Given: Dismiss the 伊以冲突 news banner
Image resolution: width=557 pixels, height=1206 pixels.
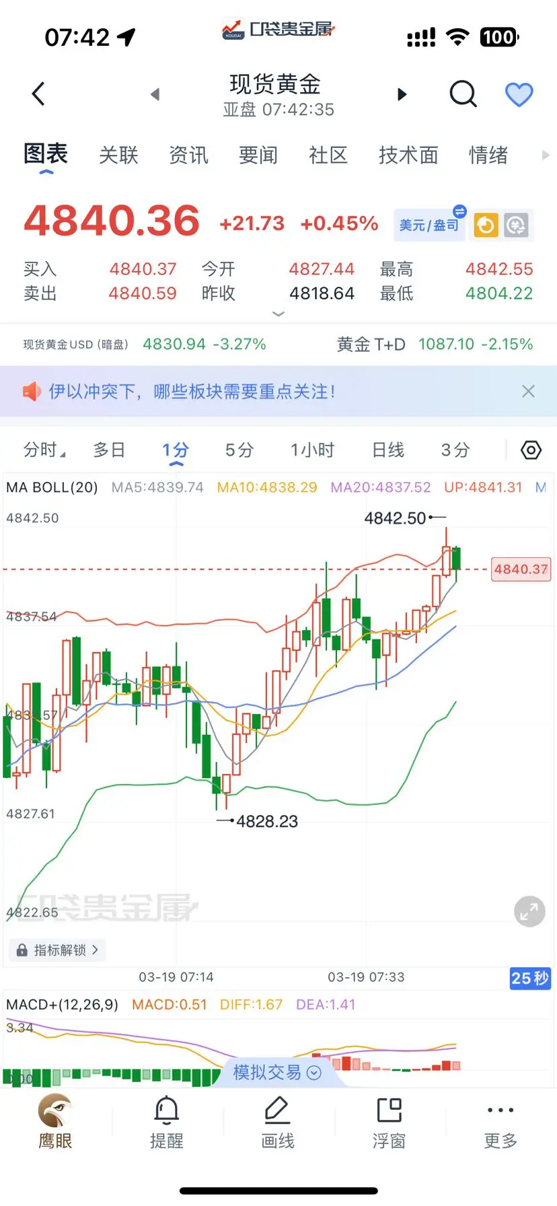Looking at the screenshot, I should pos(529,392).
